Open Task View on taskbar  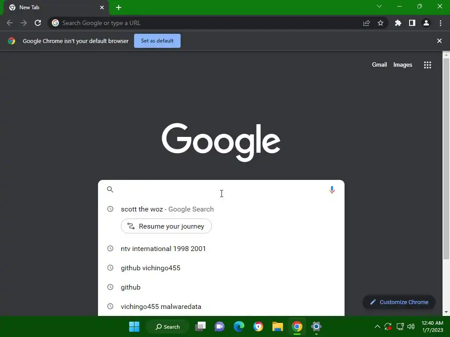pos(200,326)
